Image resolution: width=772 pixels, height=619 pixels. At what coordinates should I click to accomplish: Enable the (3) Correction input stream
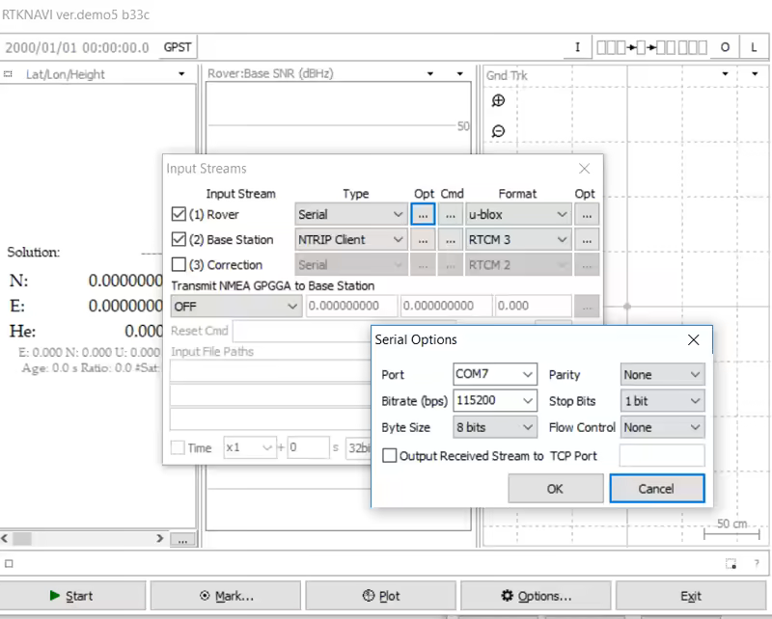click(179, 264)
